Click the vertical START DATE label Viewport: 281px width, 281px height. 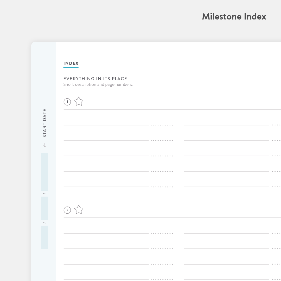coord(45,123)
